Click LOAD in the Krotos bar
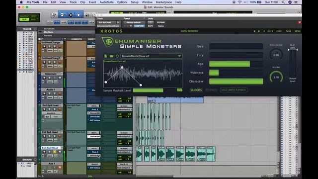 (x=278, y=31)
